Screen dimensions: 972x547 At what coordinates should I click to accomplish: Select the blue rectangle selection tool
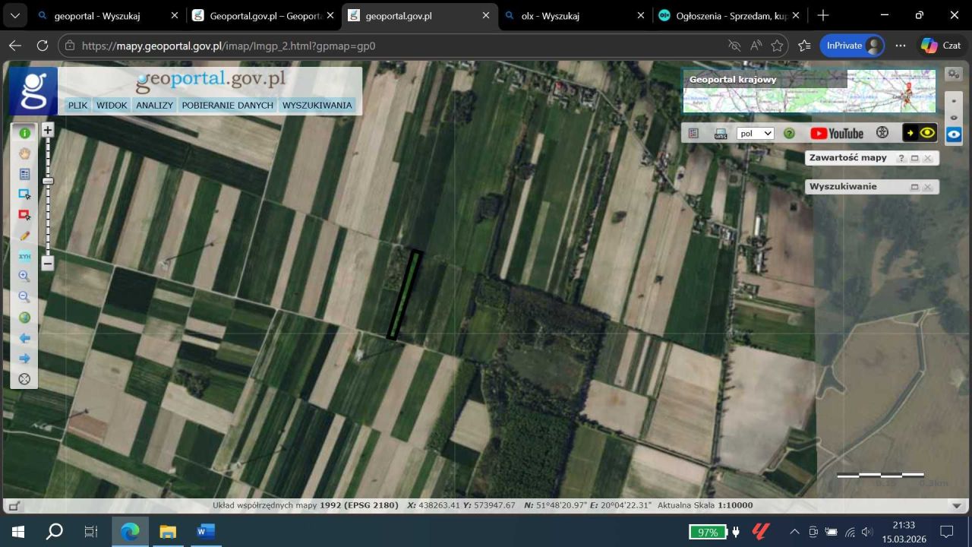[24, 194]
